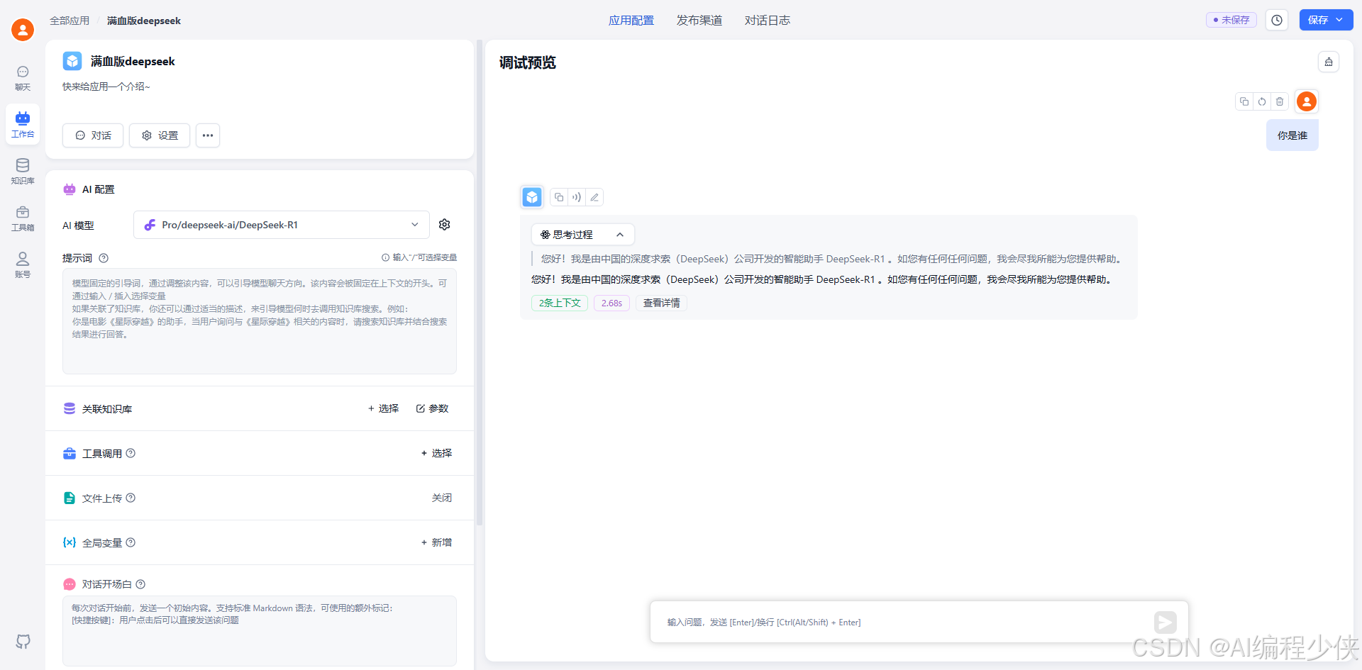Switch to the 发布渠道 tab
The image size is (1362, 670).
(x=699, y=20)
